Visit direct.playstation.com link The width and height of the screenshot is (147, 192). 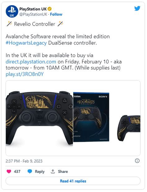pos(31,62)
